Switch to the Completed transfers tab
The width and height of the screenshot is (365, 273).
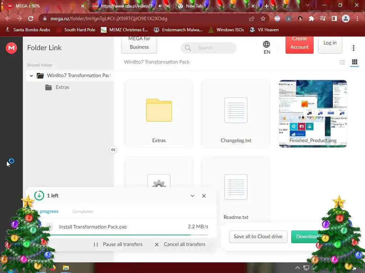point(83,212)
